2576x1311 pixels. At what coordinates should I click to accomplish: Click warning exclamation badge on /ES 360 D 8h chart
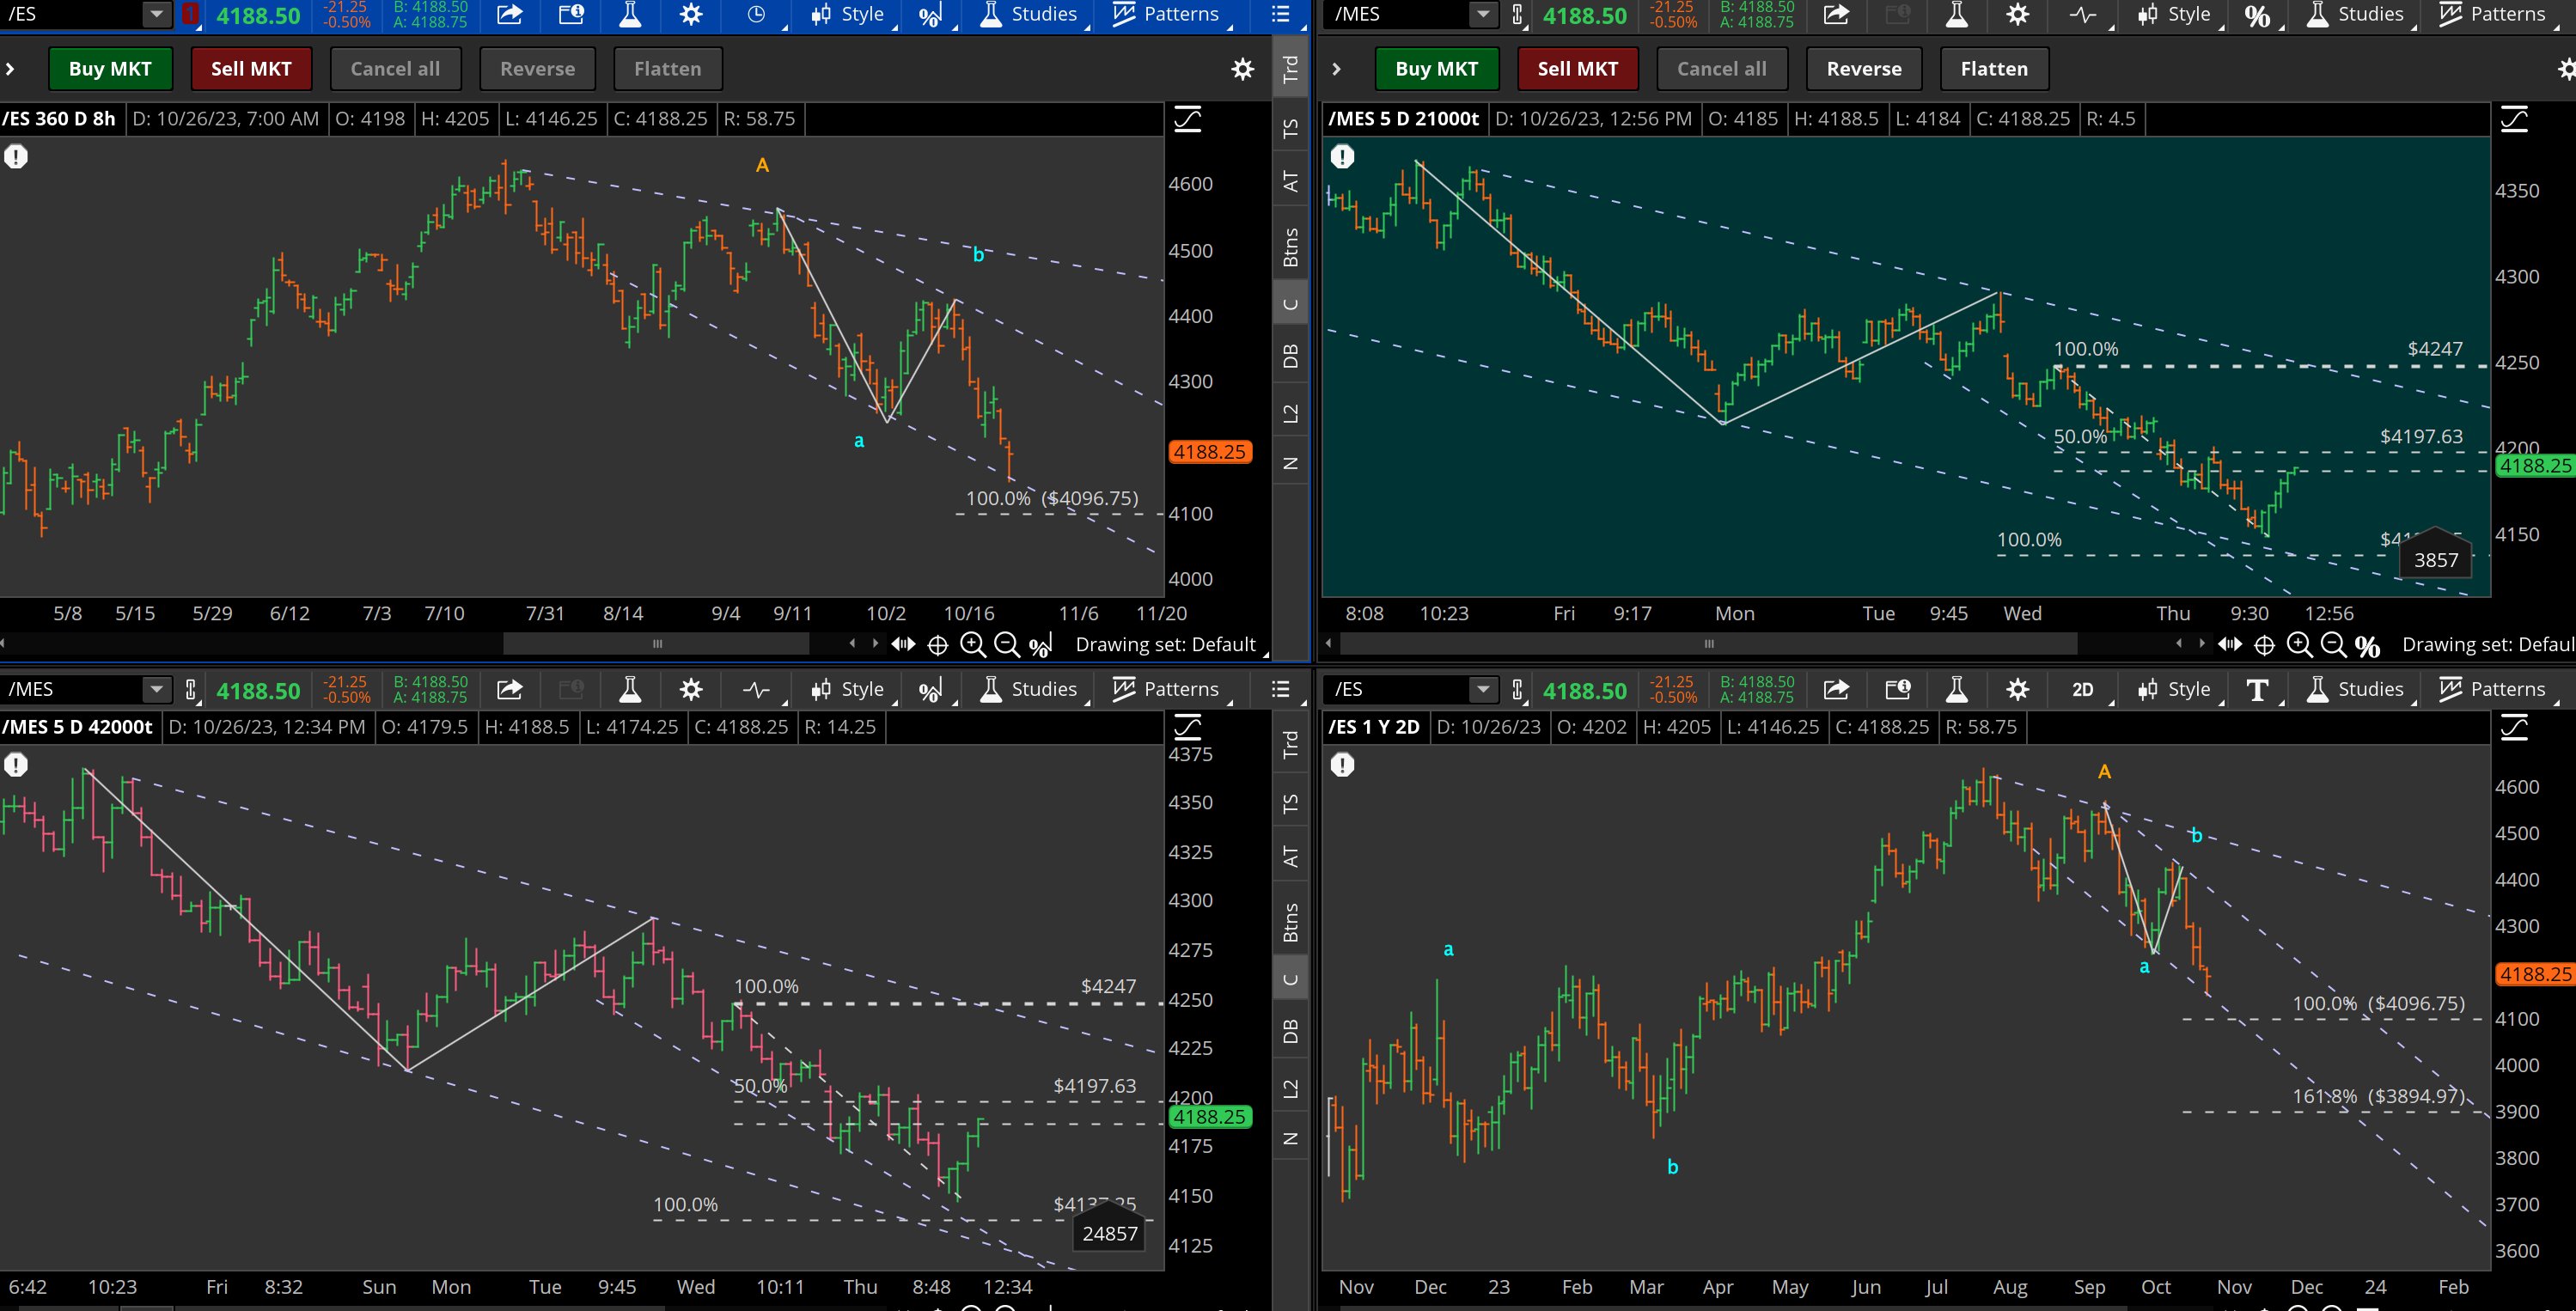coord(16,157)
